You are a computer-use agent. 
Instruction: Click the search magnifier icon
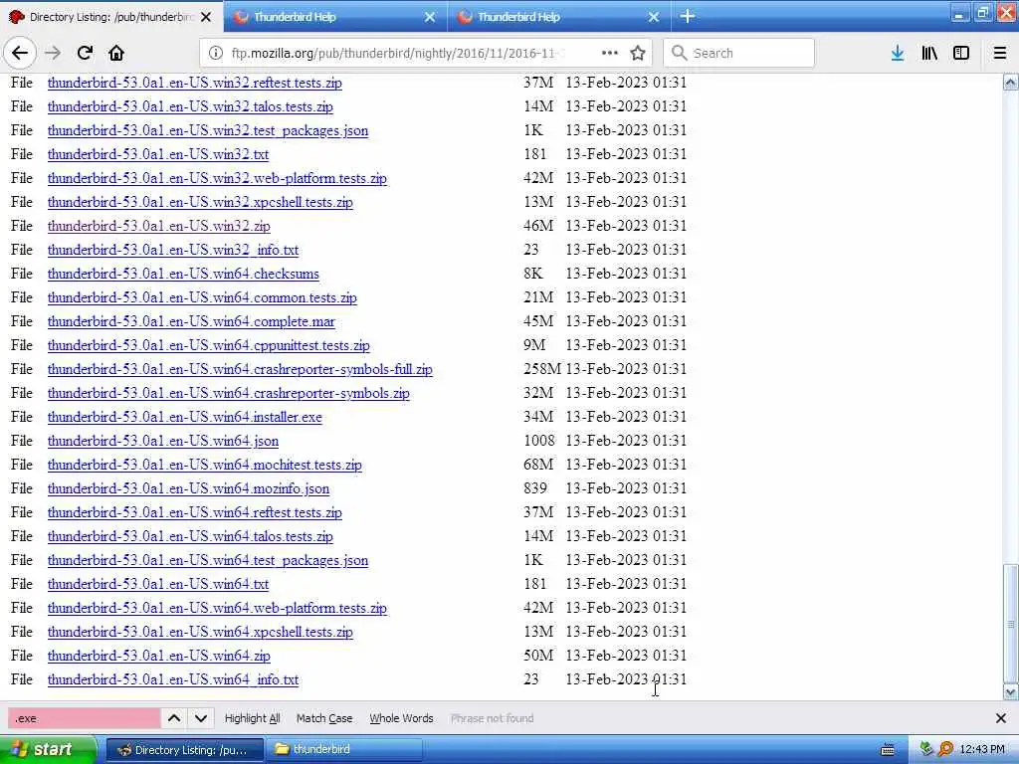click(679, 53)
